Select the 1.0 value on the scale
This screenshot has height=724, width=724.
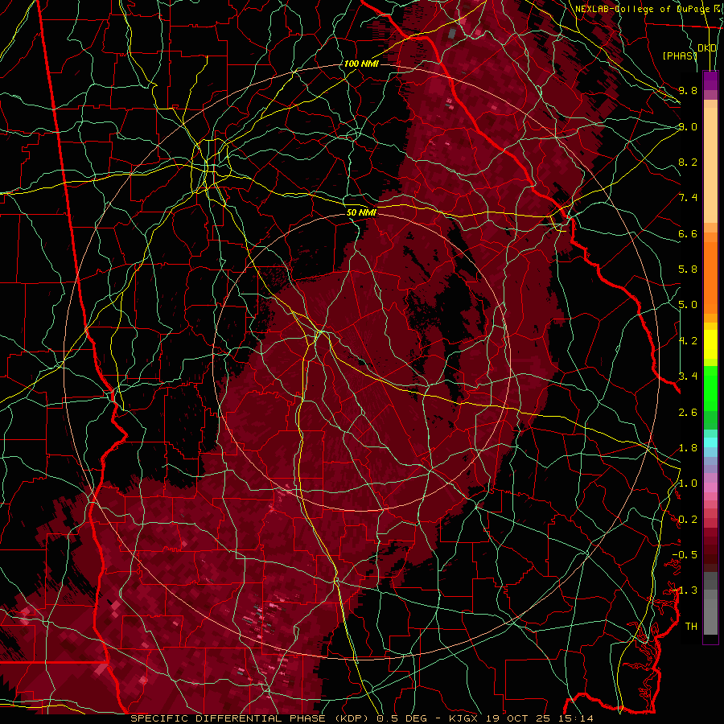688,483
